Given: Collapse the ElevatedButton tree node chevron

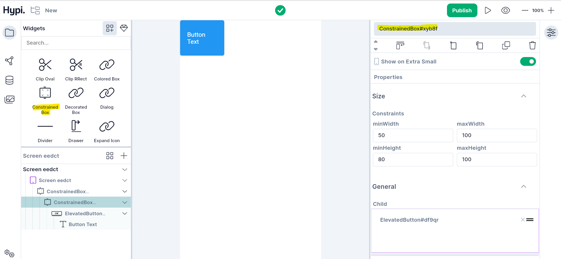Looking at the screenshot, I should click(125, 213).
